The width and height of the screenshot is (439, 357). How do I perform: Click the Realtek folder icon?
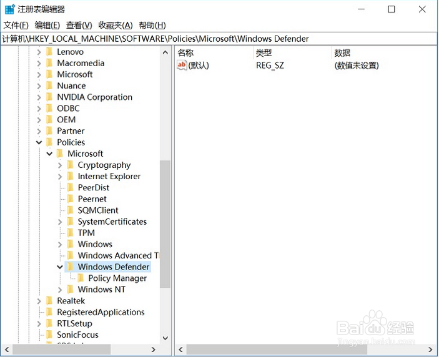click(x=49, y=301)
